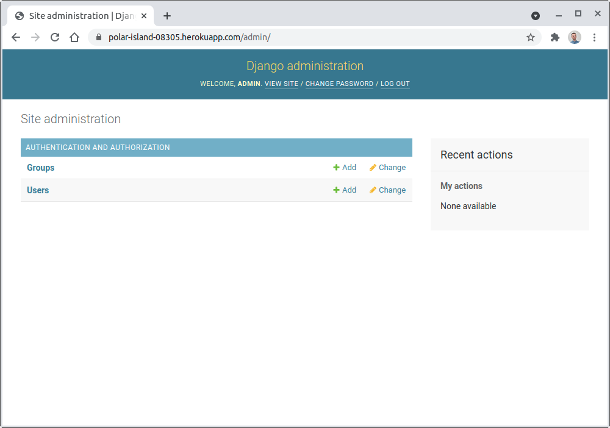Open the Change Password link
This screenshot has height=428, width=610.
[339, 84]
